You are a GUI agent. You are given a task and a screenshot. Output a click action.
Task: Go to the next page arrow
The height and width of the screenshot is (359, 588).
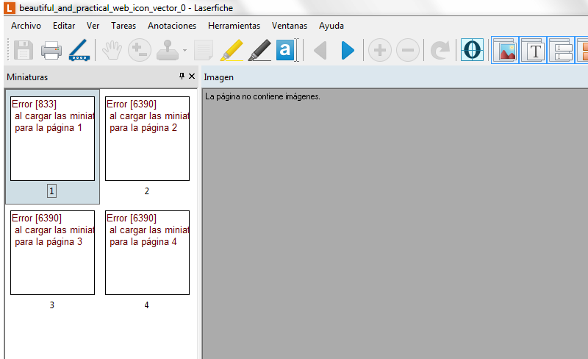tap(348, 50)
